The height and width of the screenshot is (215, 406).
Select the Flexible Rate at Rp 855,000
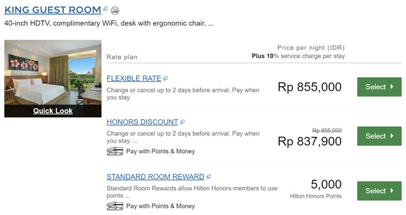coord(379,87)
